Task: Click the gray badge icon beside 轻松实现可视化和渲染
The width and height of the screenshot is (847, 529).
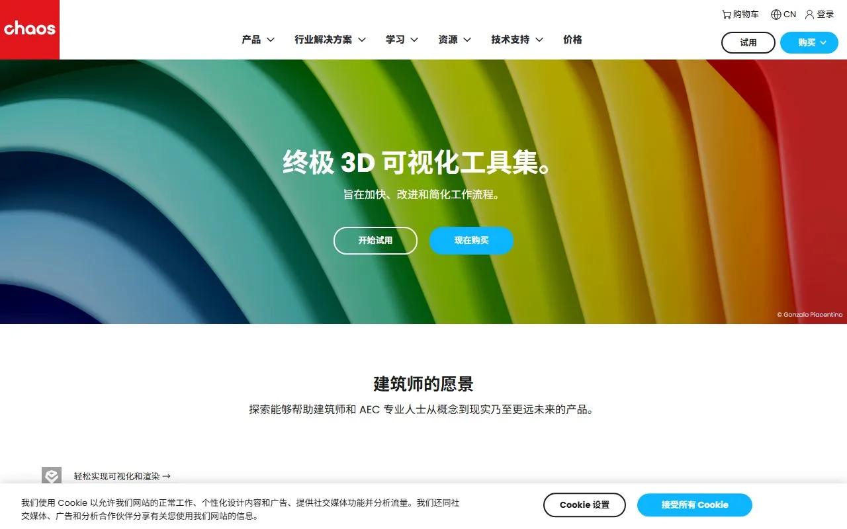Action: tap(52, 475)
